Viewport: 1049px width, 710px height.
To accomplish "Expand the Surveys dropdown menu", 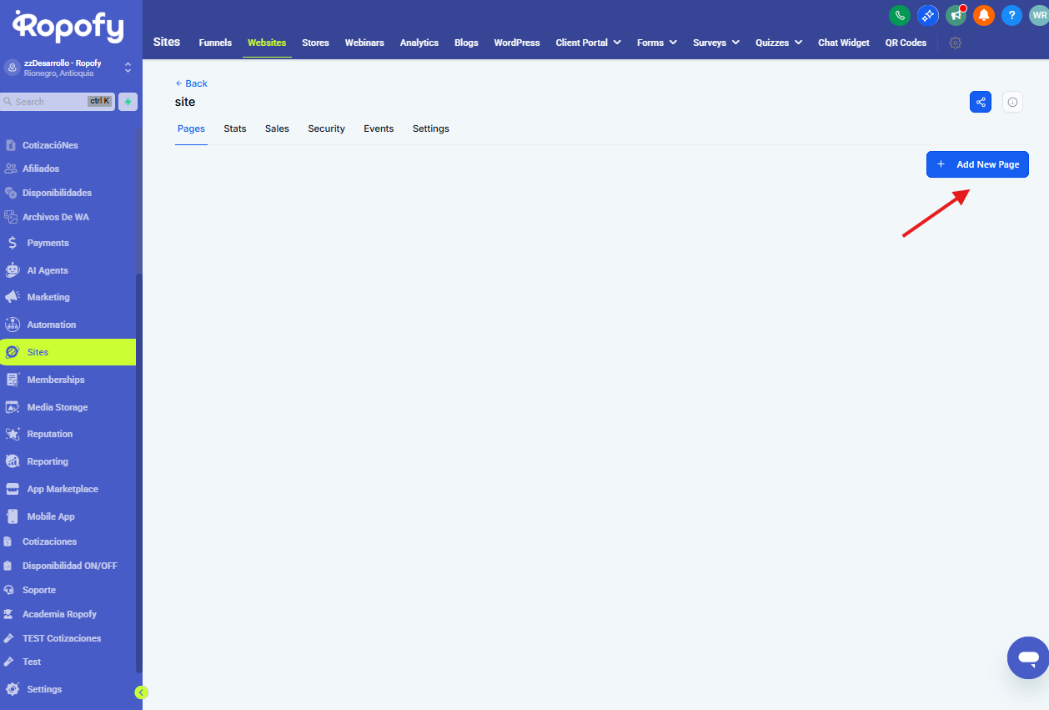I will tap(715, 43).
